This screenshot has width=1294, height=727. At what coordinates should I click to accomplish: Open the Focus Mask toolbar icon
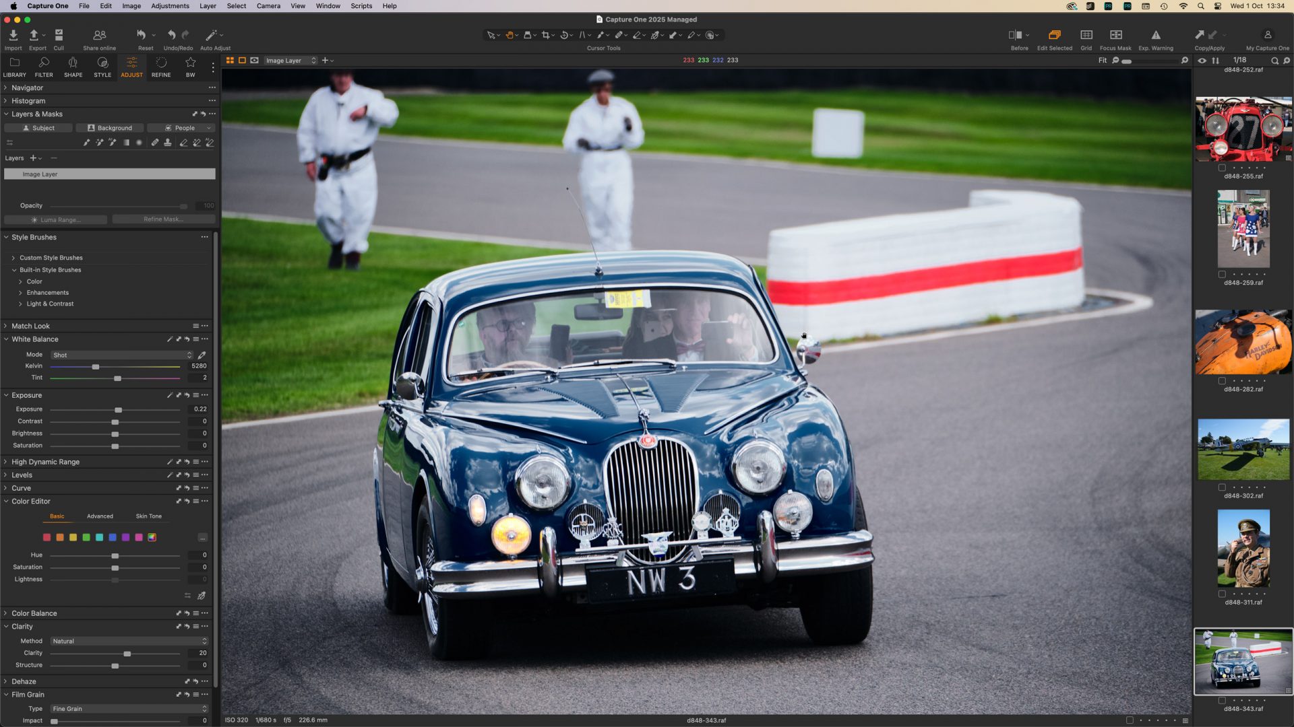point(1116,37)
